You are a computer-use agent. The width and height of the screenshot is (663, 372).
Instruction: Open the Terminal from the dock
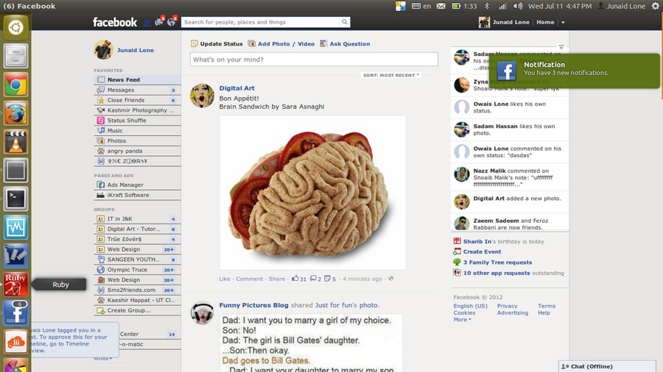pyautogui.click(x=15, y=198)
